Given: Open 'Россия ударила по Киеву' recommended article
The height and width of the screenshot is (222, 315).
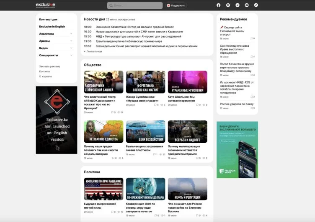Looking at the screenshot, I should coord(237,104).
